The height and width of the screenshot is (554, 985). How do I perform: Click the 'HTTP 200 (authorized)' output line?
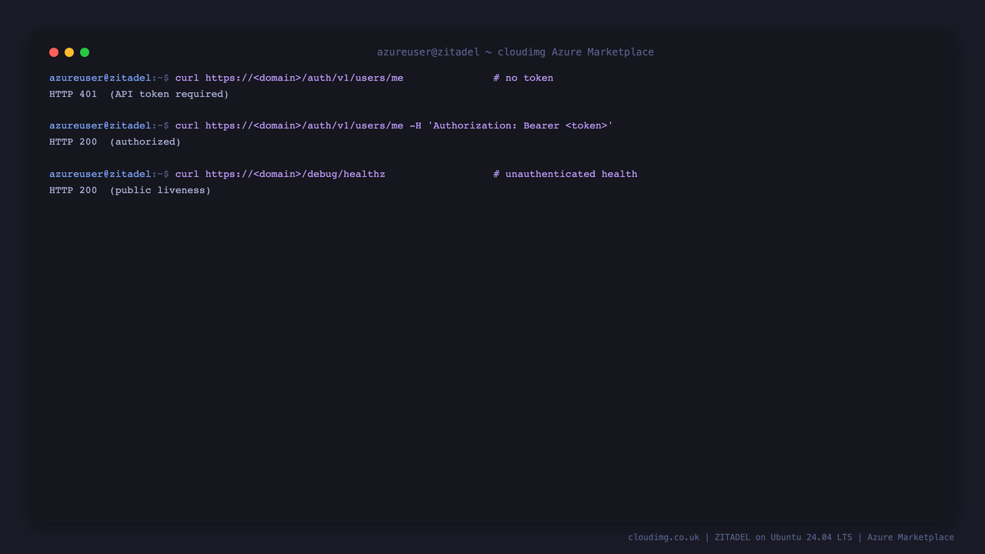pyautogui.click(x=115, y=142)
